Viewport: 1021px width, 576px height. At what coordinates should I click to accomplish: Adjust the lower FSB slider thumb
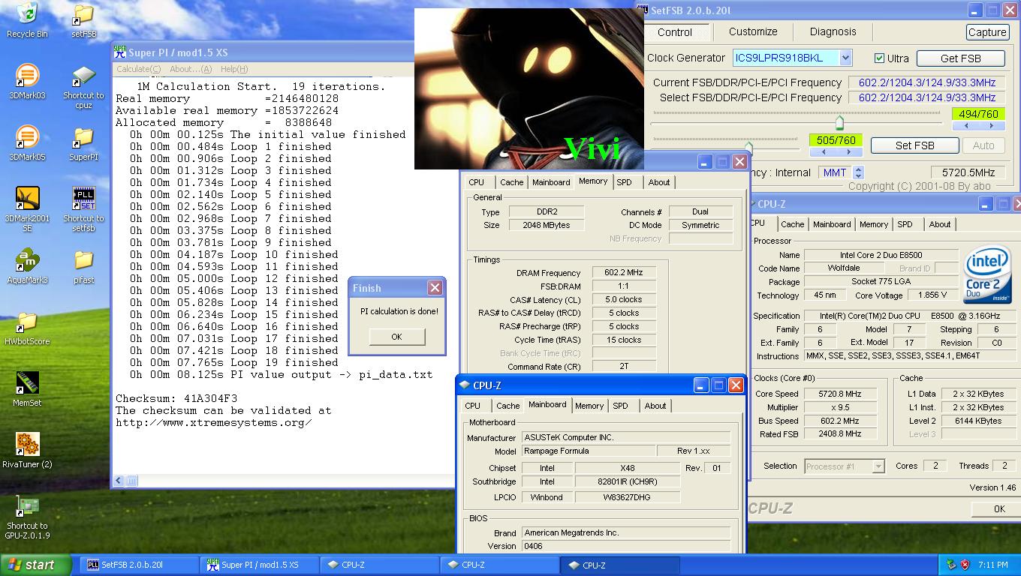748,148
